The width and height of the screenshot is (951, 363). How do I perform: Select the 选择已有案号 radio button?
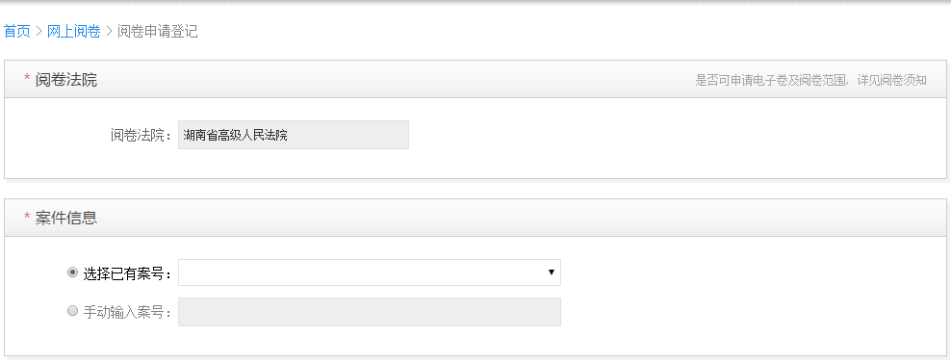(73, 273)
